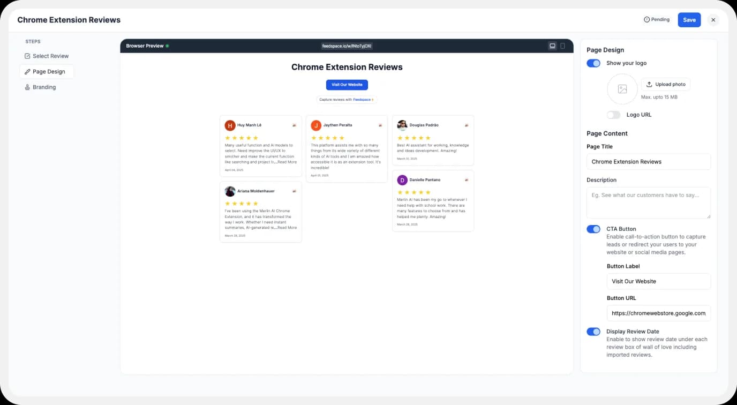
Task: Expand Read More on Huy Manh Lê review
Action: tap(287, 162)
